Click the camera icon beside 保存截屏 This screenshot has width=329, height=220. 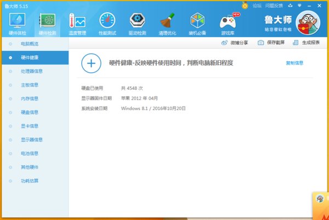pyautogui.click(x=260, y=43)
